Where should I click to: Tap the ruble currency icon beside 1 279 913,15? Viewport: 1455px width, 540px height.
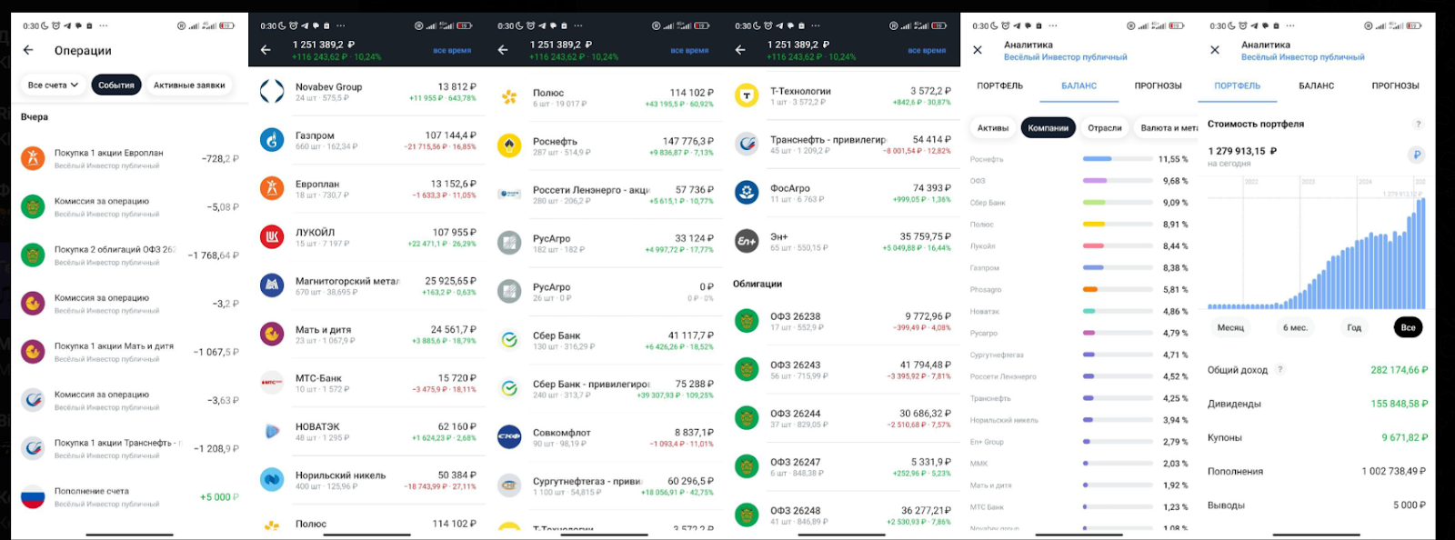[1417, 155]
